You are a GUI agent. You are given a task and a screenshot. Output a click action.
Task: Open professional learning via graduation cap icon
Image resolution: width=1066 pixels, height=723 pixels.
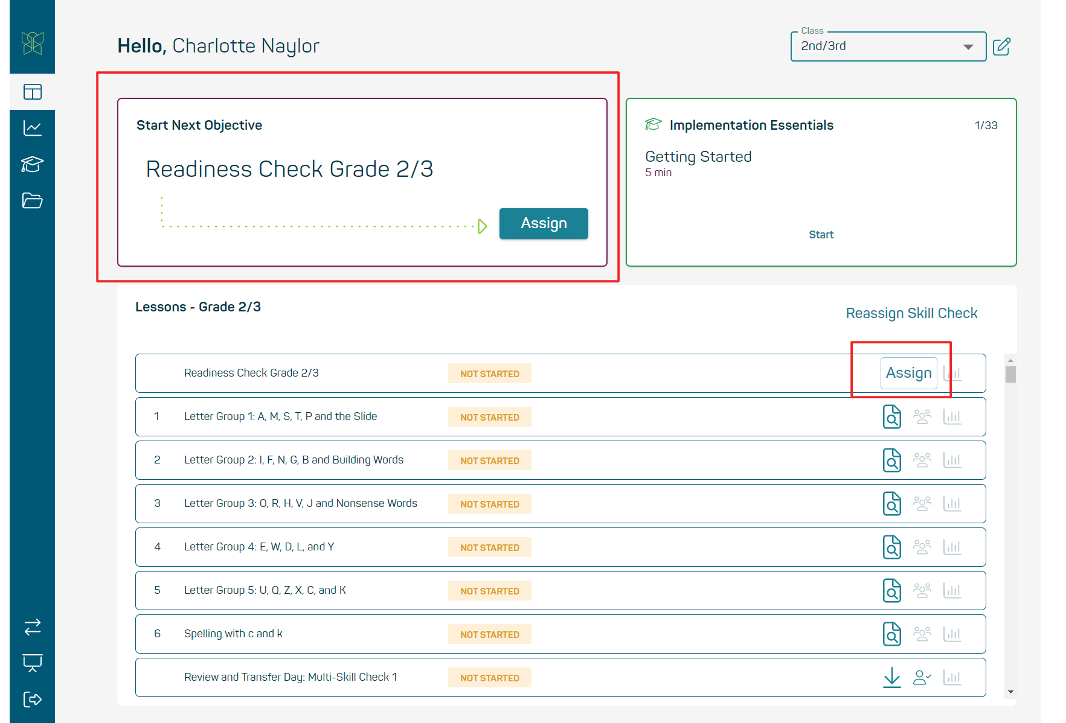(x=32, y=164)
